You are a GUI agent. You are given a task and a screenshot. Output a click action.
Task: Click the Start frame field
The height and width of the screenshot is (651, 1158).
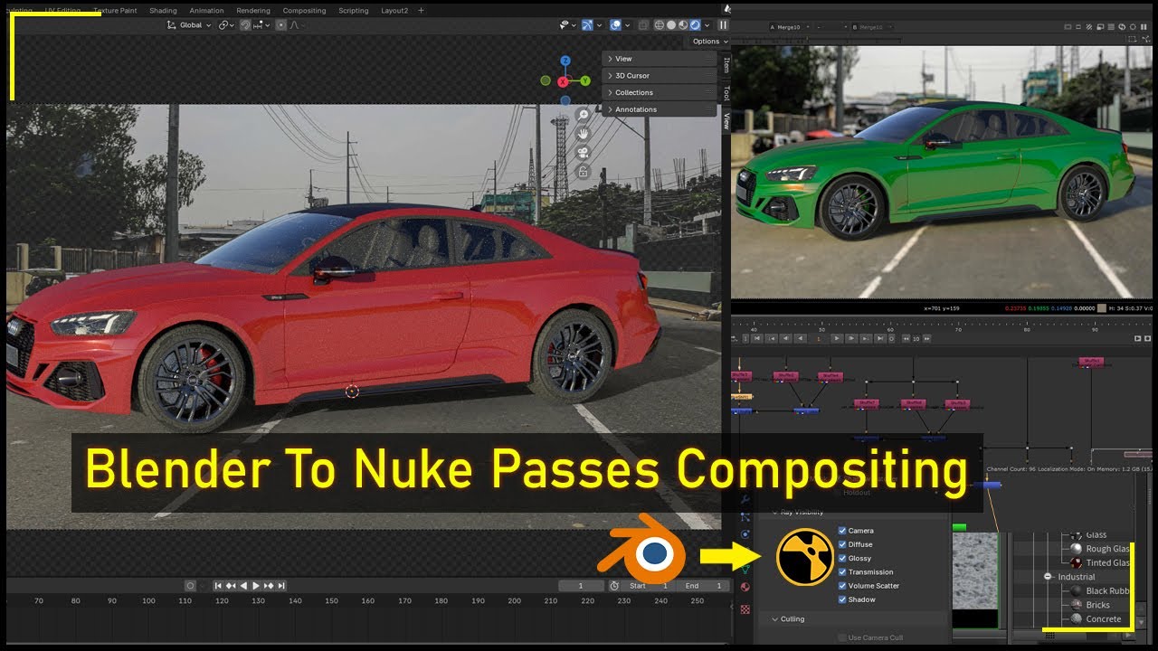pos(649,586)
